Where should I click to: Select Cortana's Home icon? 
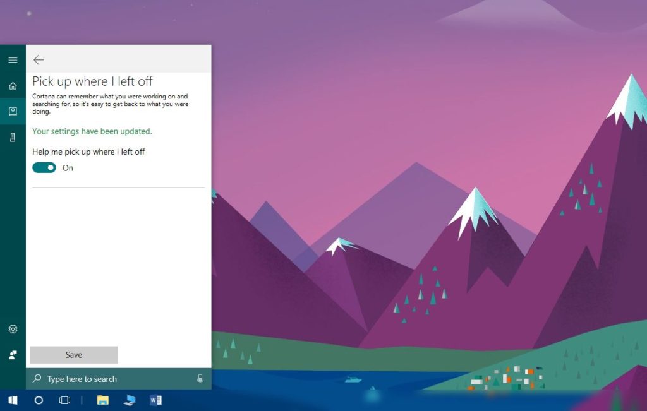[x=13, y=85]
